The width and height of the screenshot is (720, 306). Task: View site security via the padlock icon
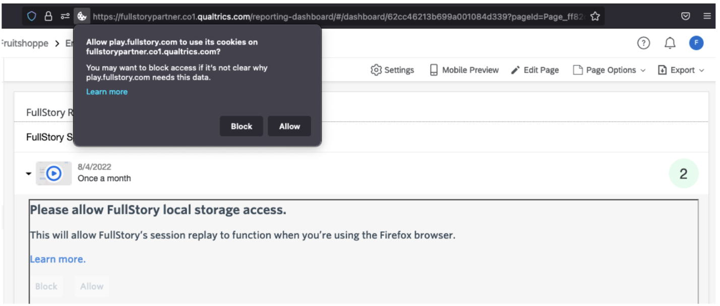click(48, 16)
